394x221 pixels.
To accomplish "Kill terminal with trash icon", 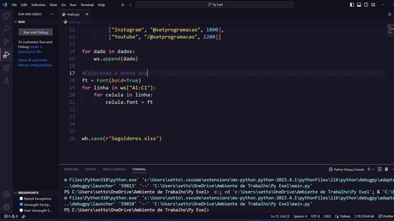I will [x=386, y=169].
